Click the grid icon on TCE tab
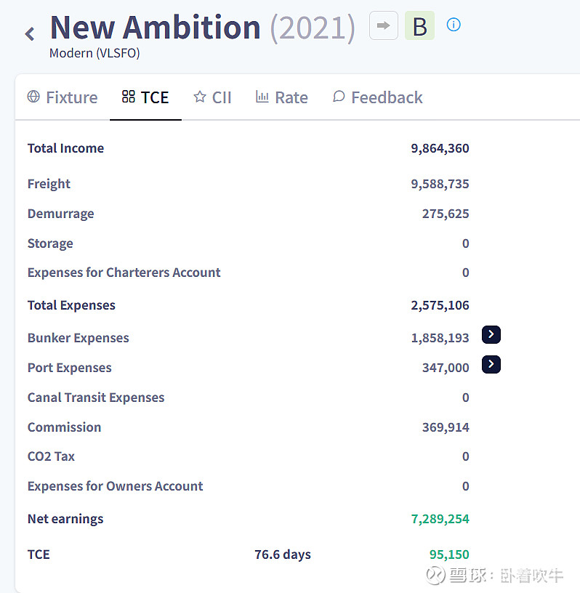The height and width of the screenshot is (593, 580). tap(129, 97)
